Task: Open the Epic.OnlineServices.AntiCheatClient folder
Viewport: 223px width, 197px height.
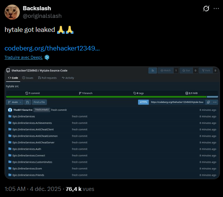Action: click(33, 129)
